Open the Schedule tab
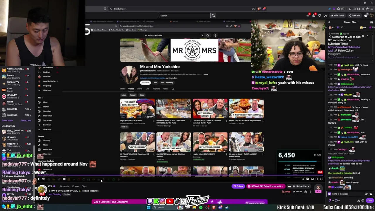The height and width of the screenshot is (211, 375). pos(64,186)
